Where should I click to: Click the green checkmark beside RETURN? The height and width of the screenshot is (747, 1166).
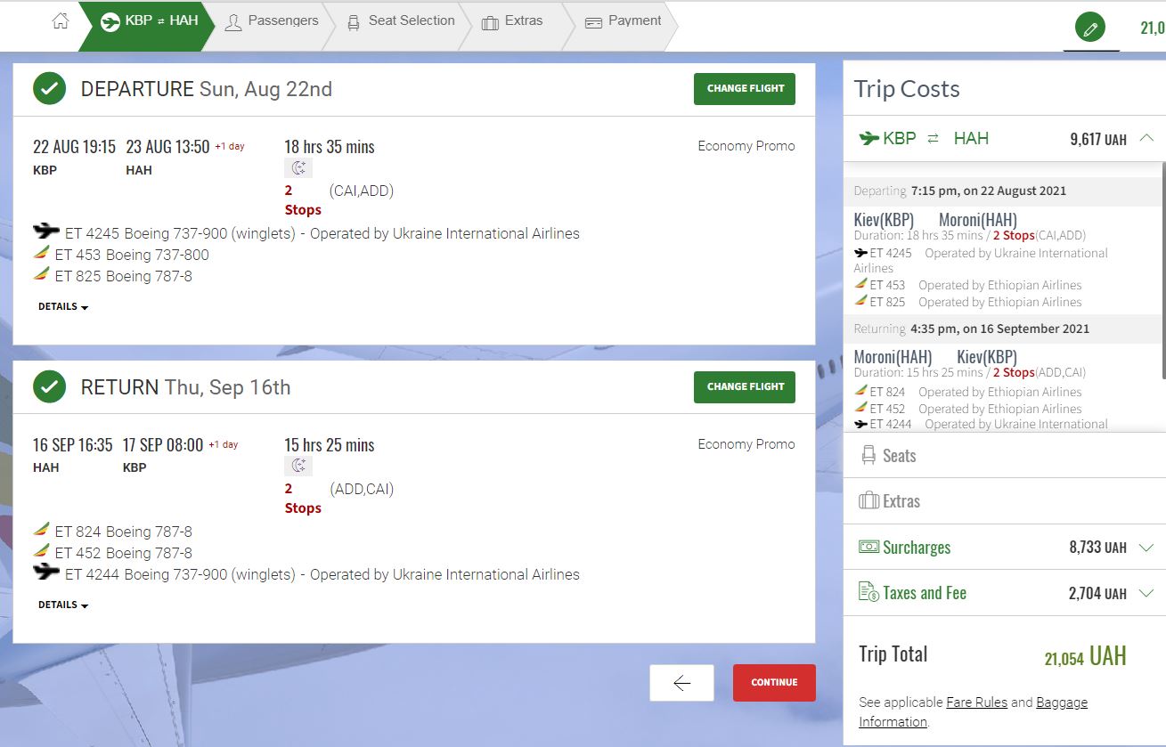[49, 387]
